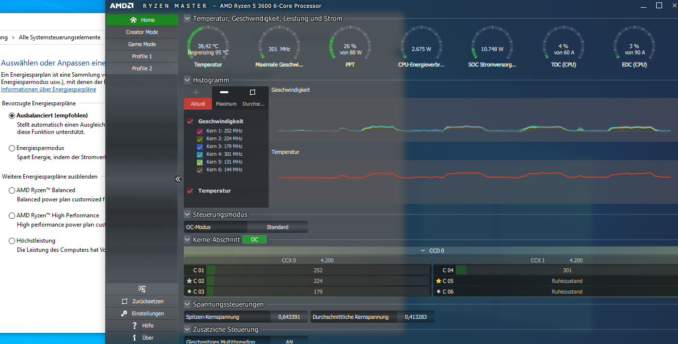This screenshot has height=344, width=678.
Task: Switch to Game Mode
Action: point(142,44)
